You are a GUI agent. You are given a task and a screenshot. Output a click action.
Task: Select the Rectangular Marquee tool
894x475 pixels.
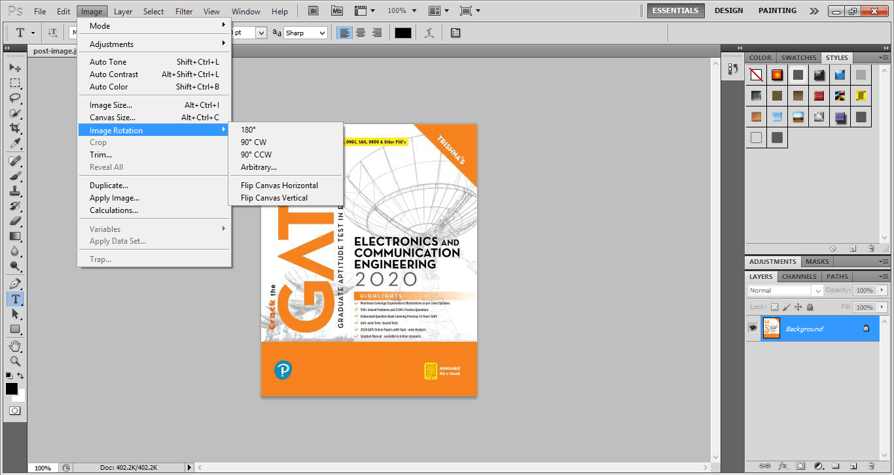coord(14,83)
